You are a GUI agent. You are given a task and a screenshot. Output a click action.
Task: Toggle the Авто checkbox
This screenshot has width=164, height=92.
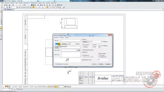point(77,44)
